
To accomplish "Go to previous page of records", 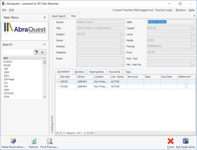I will [x=61, y=133].
